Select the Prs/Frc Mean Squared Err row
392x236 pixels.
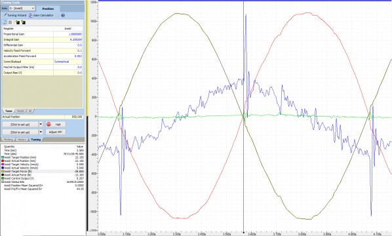(43, 189)
